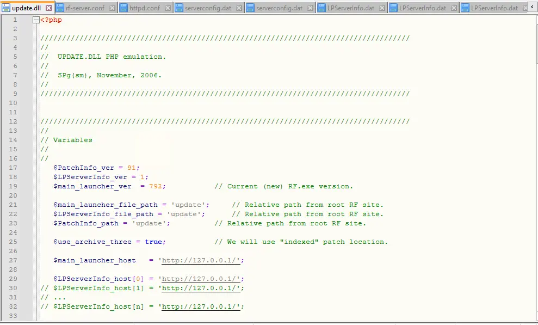The image size is (538, 325).
Task: Open the commented $LPServerInfo_host[n] URL link
Action: tap(201, 306)
